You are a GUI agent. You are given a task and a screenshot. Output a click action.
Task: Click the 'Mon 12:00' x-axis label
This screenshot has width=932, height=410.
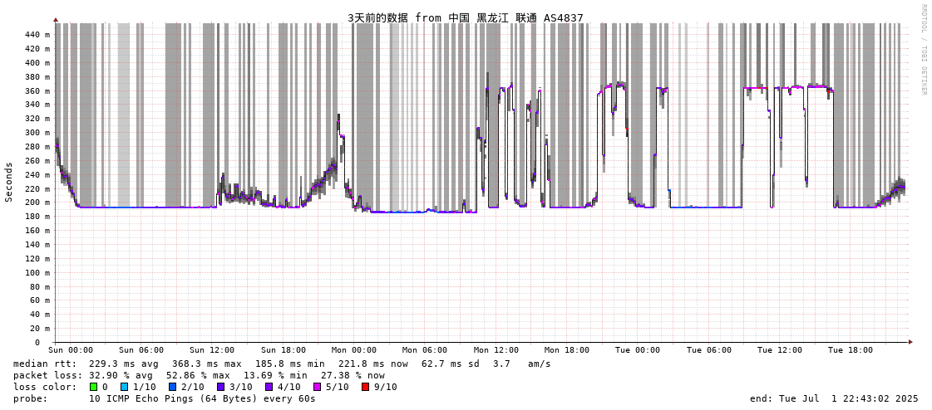496,350
